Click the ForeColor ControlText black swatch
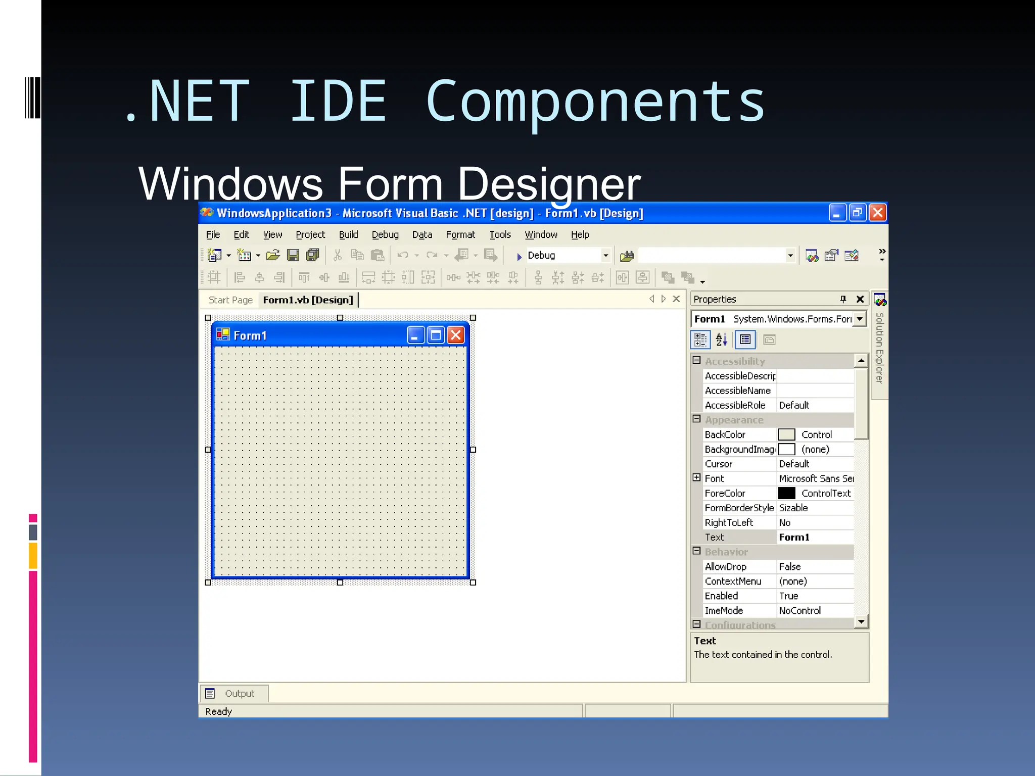1035x776 pixels. pos(786,493)
